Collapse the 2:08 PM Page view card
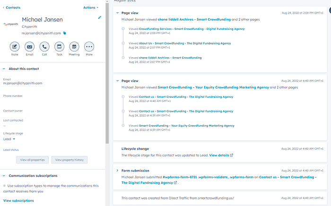The image size is (331, 206). click(118, 13)
